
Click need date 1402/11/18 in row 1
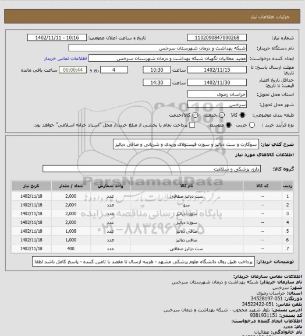tap(31, 196)
